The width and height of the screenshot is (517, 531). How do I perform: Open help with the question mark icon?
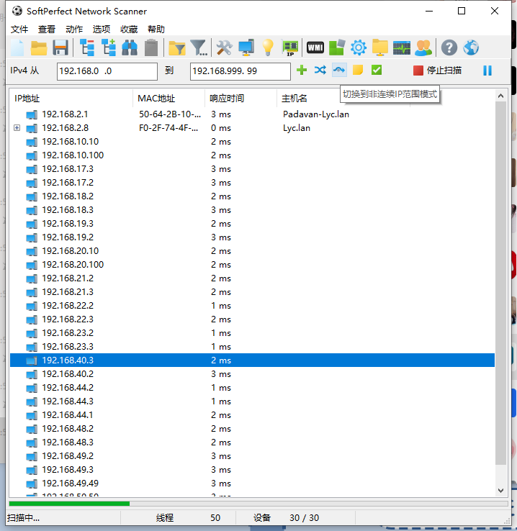pyautogui.click(x=449, y=47)
